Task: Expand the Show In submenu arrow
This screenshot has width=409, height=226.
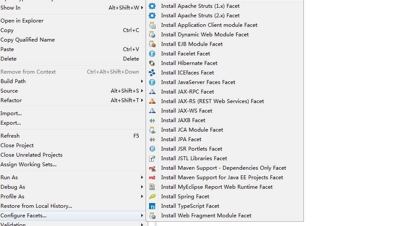Action: [142, 8]
